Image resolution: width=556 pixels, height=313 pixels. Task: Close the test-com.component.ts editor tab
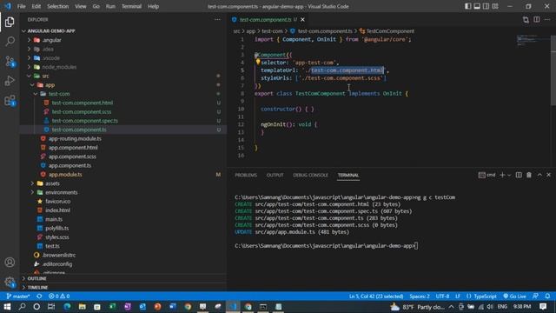click(302, 19)
